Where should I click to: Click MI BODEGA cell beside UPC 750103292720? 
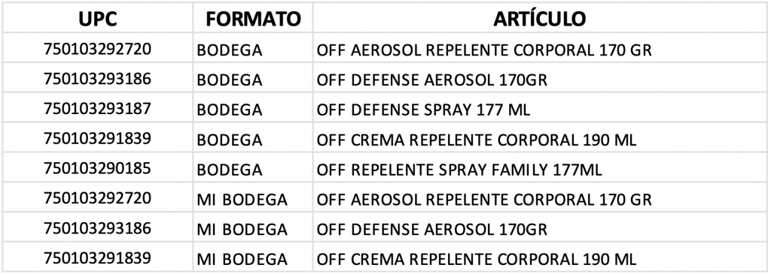253,198
